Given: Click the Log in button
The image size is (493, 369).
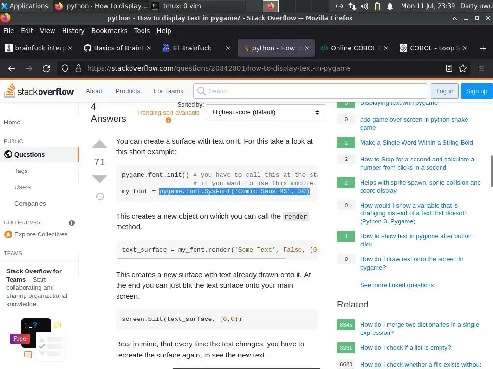Looking at the screenshot, I should click(444, 91).
